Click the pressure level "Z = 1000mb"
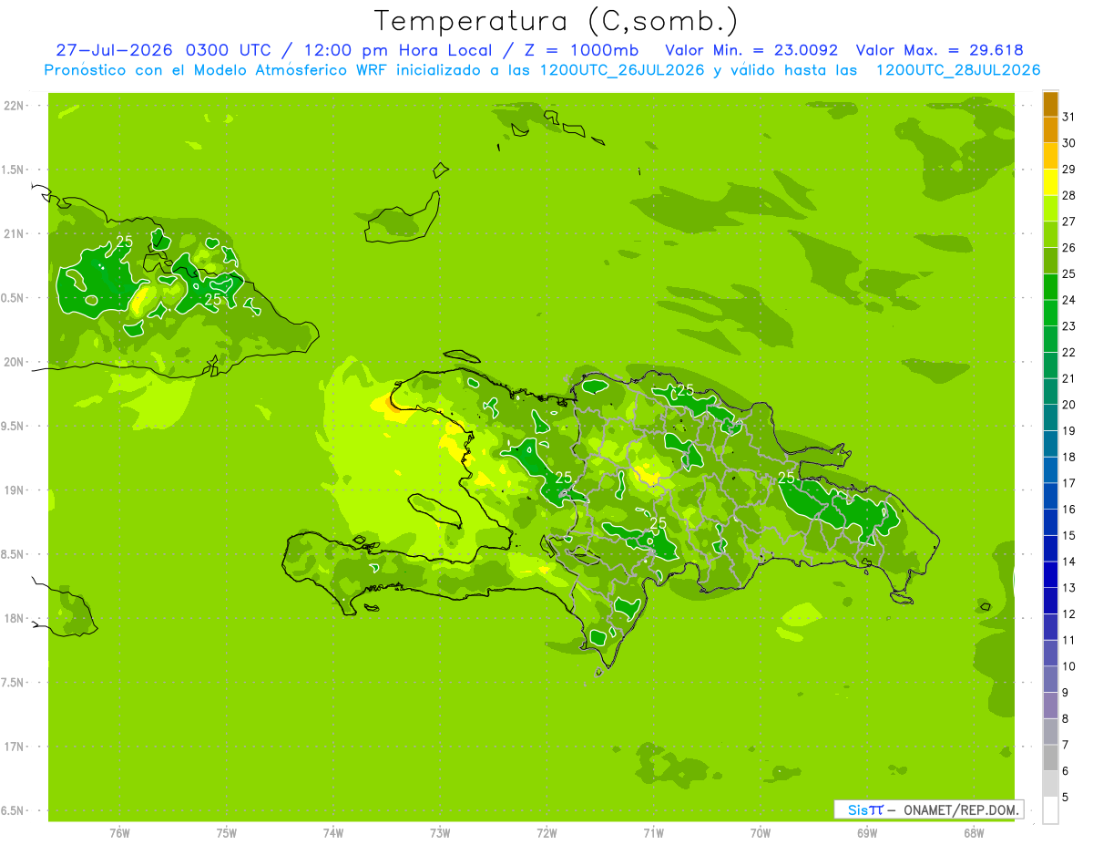 point(580,50)
